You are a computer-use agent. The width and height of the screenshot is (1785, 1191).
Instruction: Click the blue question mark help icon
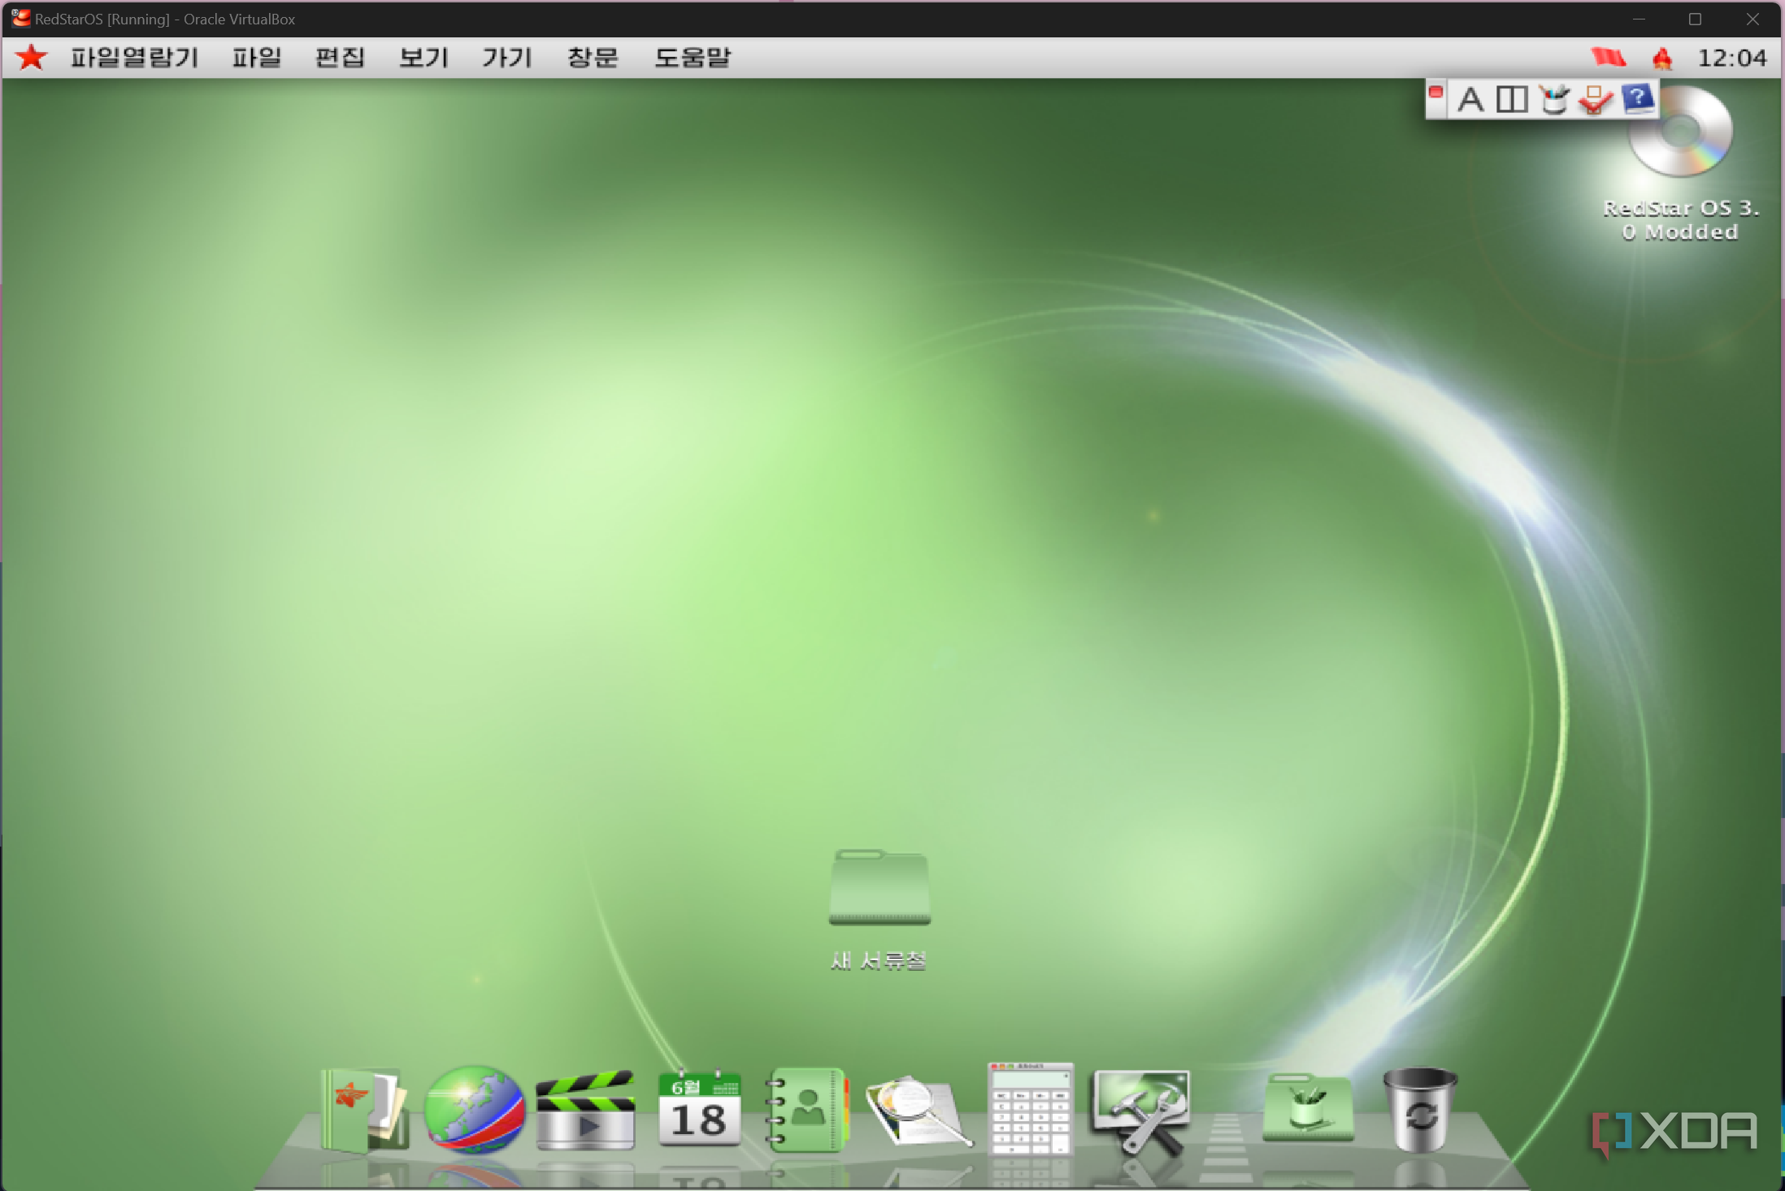(x=1637, y=99)
